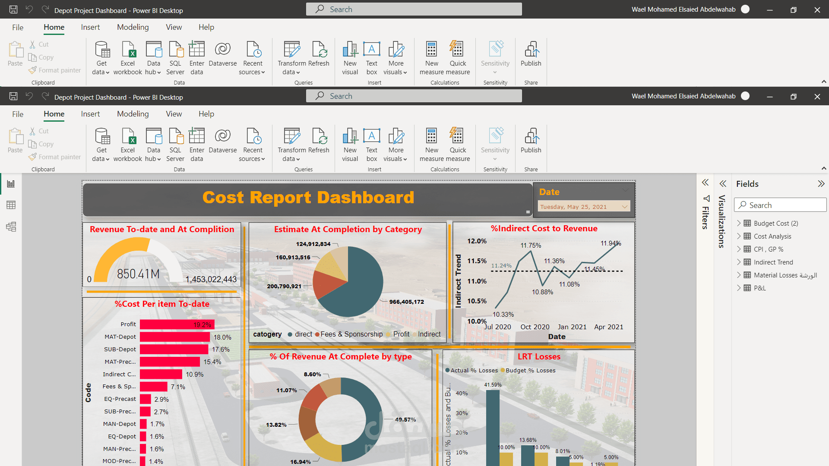Click Enter data icon in lower window ribbon
Viewport: 829px width, 466px height.
tap(197, 136)
